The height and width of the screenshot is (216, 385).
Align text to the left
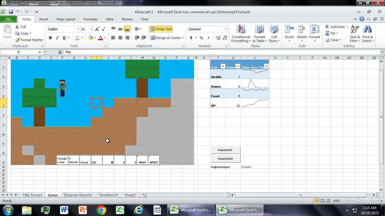[x=113, y=38]
